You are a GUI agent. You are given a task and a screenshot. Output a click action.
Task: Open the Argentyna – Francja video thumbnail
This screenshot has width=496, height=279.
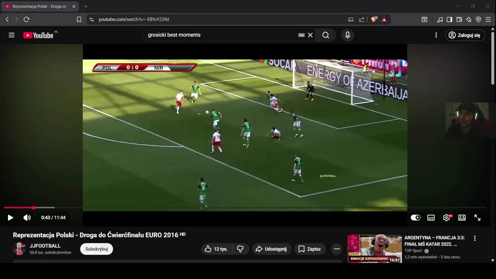click(375, 249)
